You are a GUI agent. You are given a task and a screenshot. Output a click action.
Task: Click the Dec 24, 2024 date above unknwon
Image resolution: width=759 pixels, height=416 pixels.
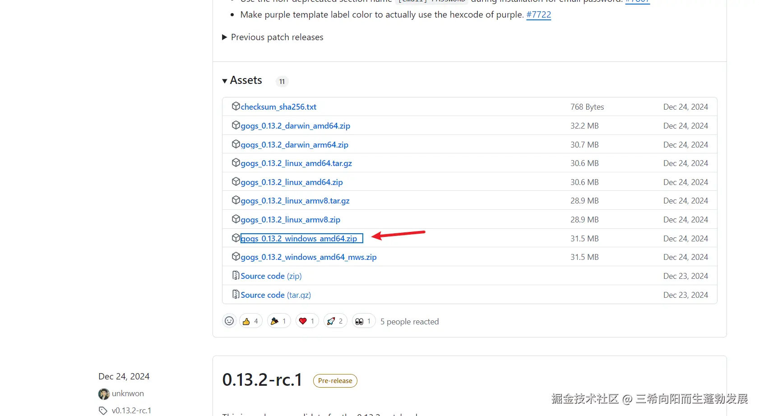(x=124, y=376)
